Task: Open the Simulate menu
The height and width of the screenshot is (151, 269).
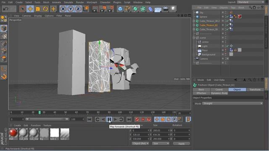Action: [69, 2]
